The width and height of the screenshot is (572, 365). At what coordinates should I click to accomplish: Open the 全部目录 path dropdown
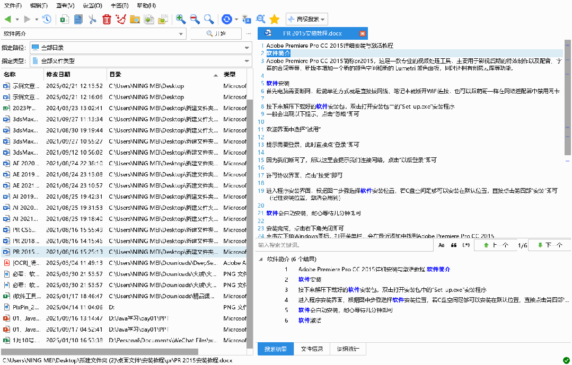[248, 47]
